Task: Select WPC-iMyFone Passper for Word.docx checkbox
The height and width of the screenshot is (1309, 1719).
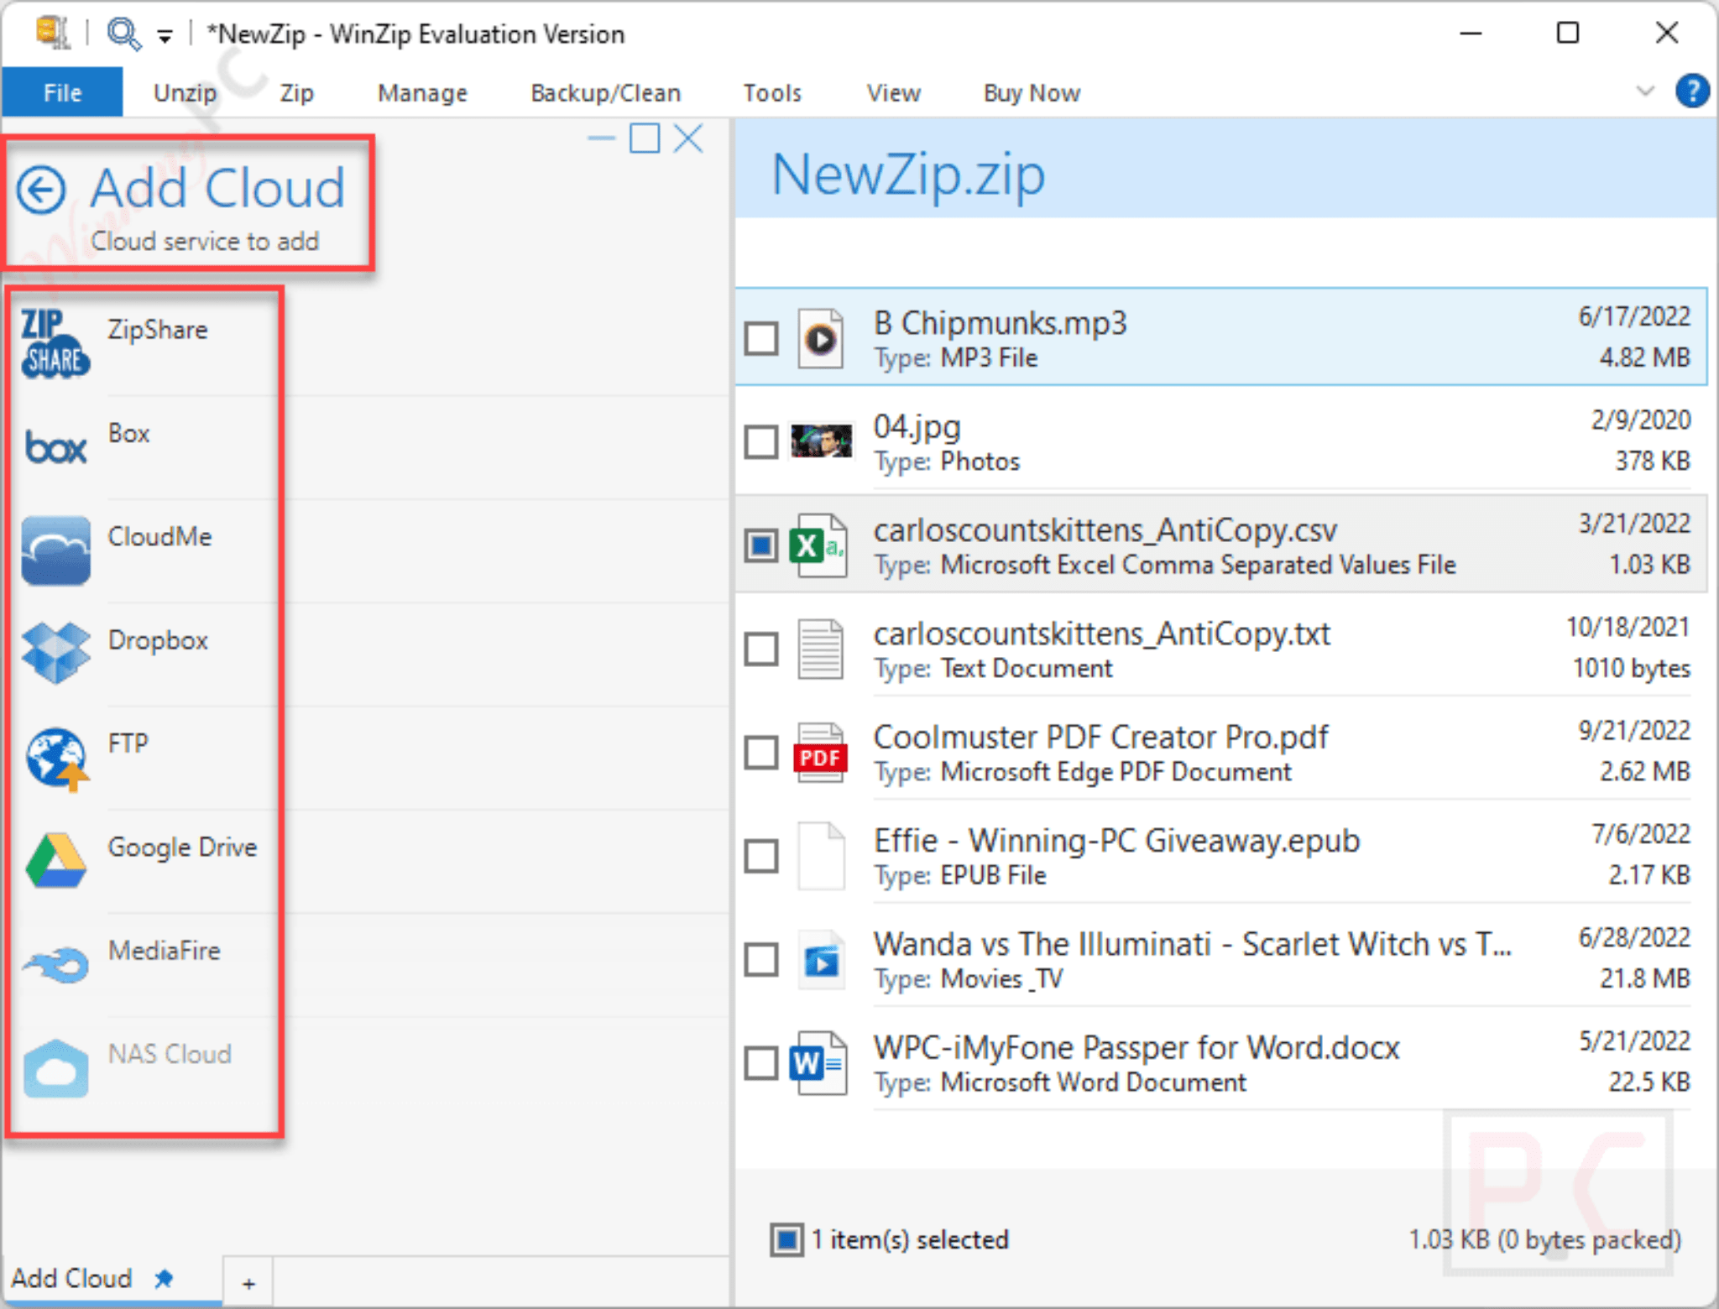Action: (x=760, y=1062)
